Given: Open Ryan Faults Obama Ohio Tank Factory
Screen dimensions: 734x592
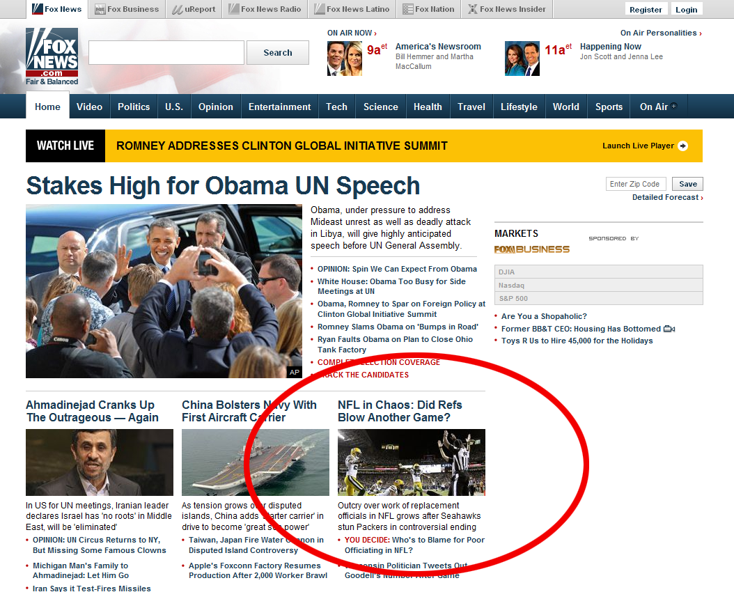Looking at the screenshot, I should point(395,345).
